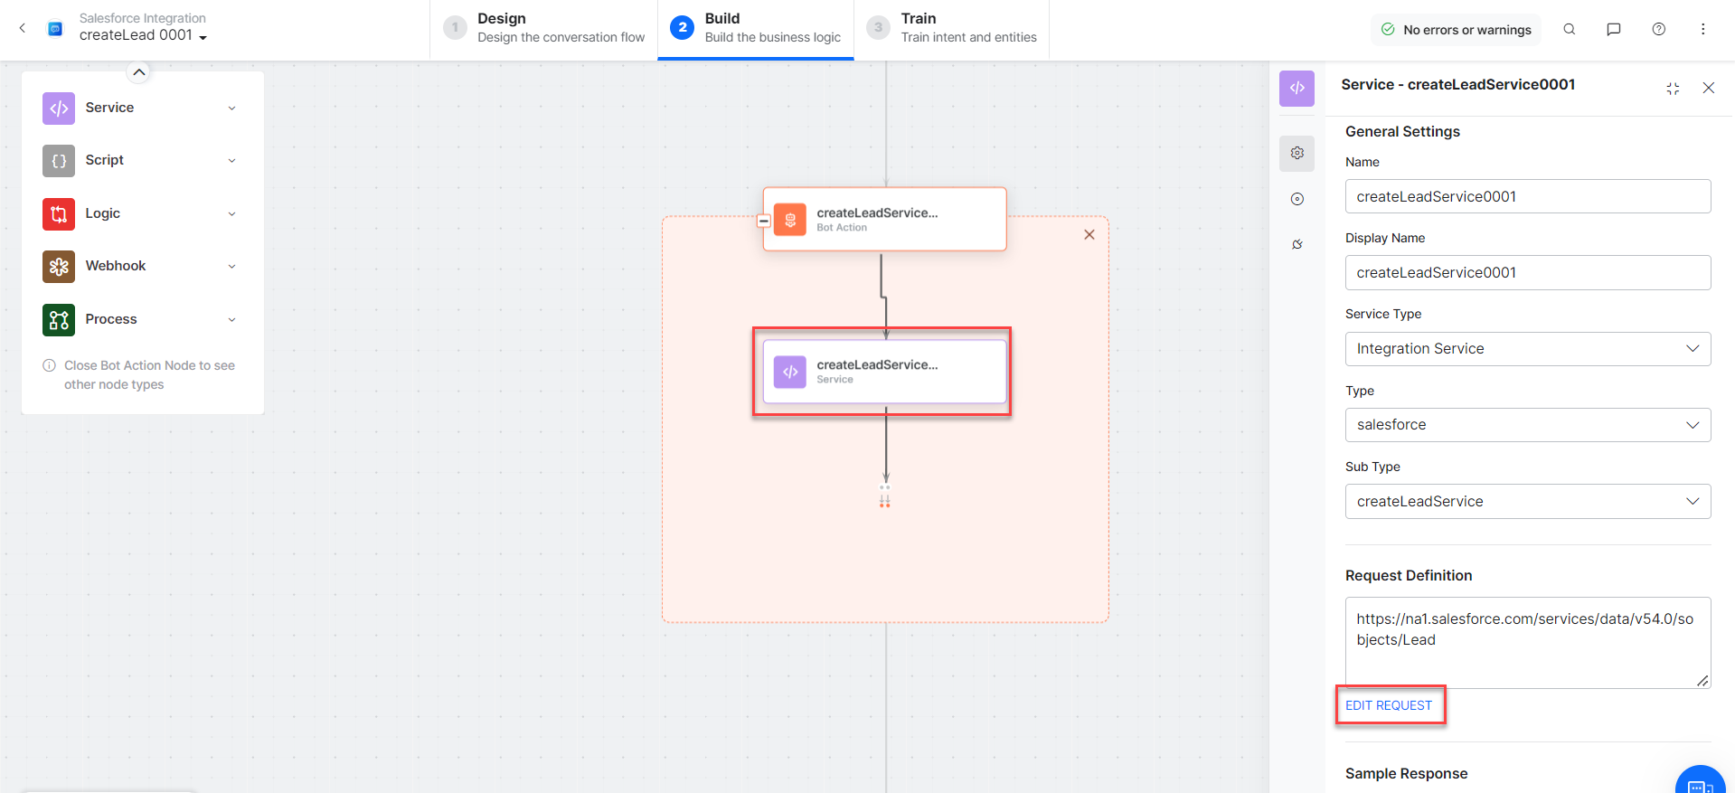Click the EDIT REQUEST link
This screenshot has width=1735, height=793.
pos(1389,705)
